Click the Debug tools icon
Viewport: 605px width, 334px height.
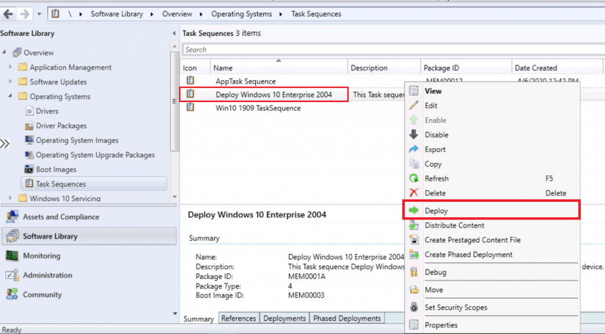(414, 272)
